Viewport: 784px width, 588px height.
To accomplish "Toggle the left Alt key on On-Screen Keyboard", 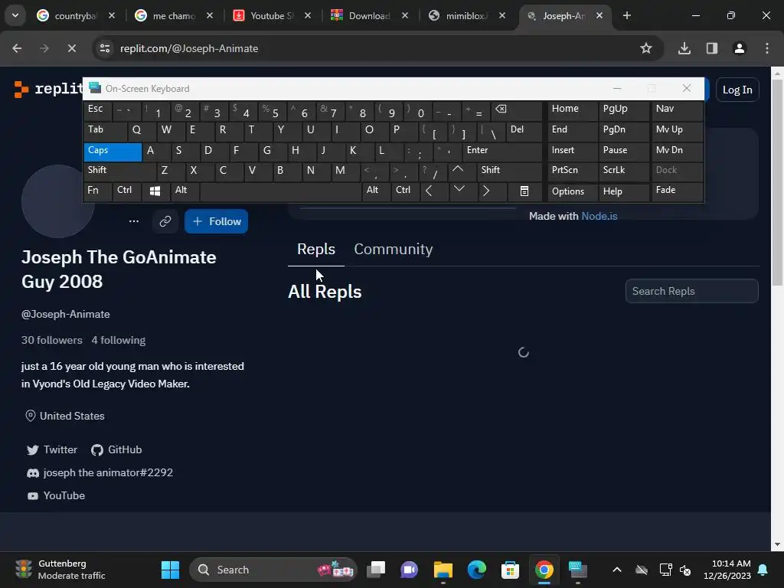I will pos(185,191).
